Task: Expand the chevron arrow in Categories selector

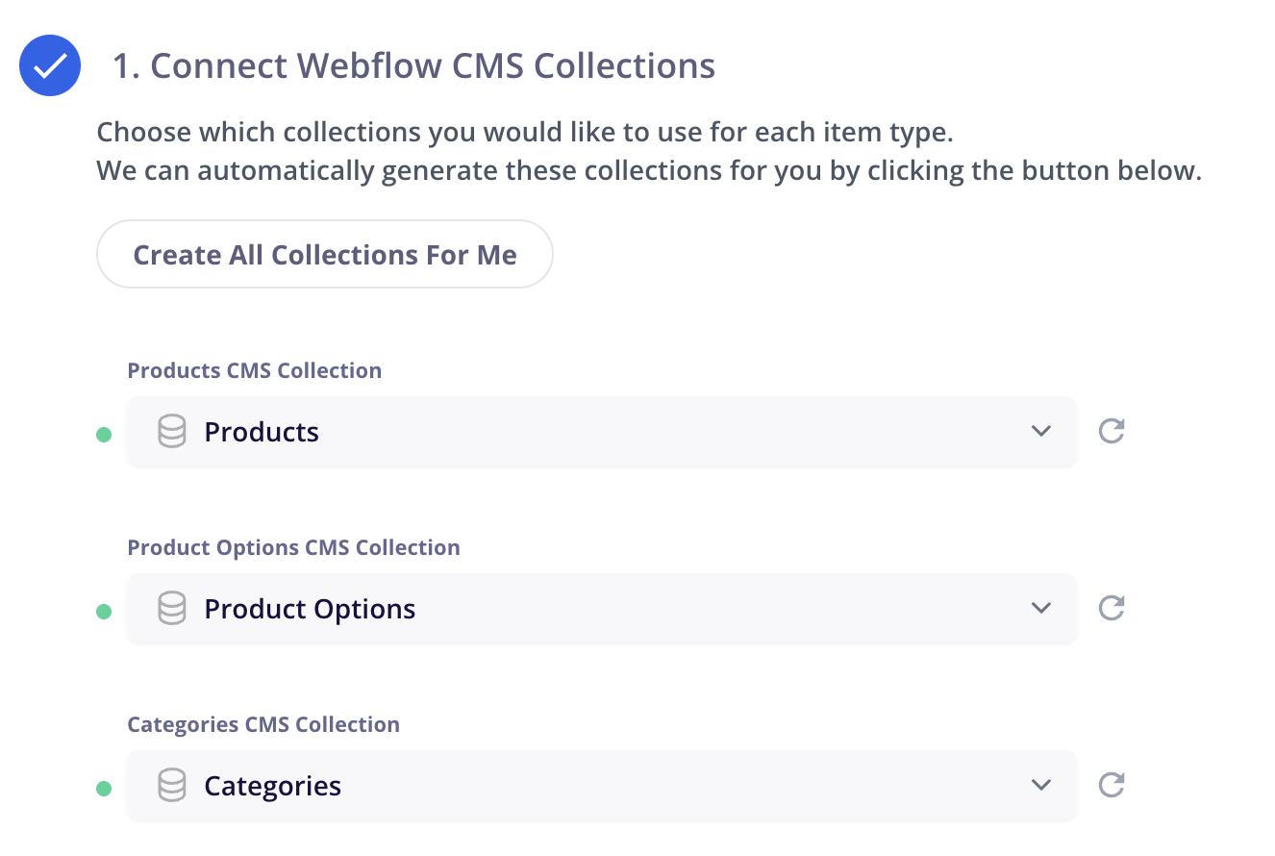Action: [1040, 785]
